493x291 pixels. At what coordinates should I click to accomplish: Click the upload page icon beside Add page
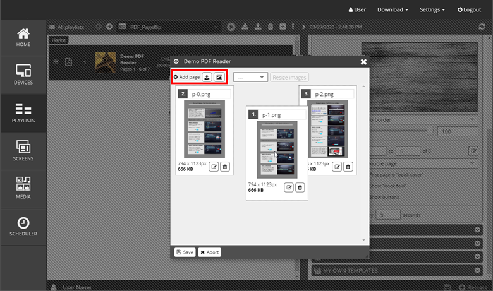click(x=207, y=77)
